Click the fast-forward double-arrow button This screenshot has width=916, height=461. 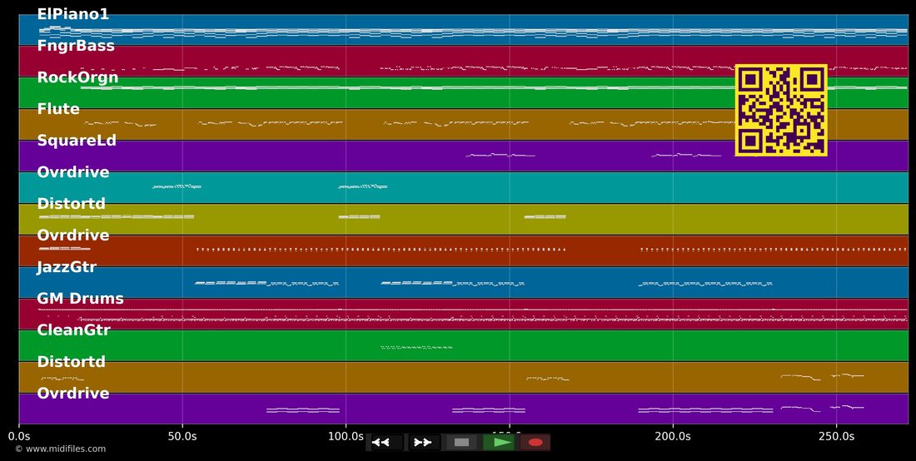tap(423, 443)
